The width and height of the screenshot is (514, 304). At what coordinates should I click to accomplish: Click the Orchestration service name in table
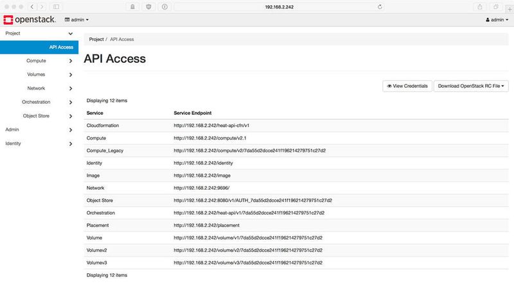(101, 213)
